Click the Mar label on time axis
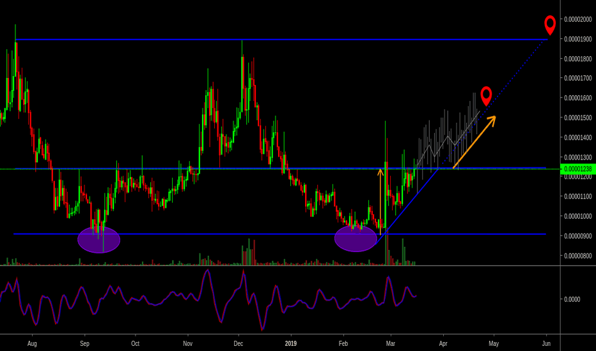This screenshot has width=596, height=351. coord(390,343)
